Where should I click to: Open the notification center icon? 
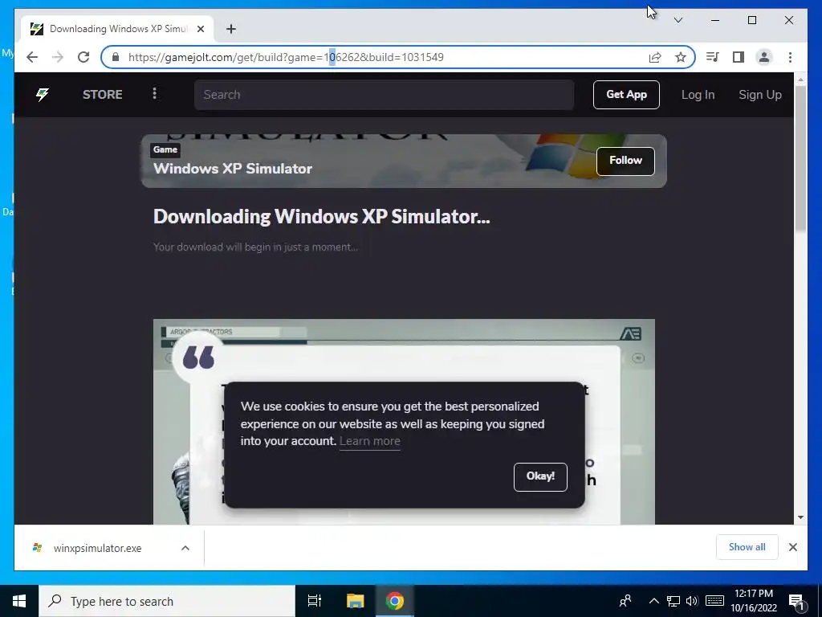(x=796, y=602)
